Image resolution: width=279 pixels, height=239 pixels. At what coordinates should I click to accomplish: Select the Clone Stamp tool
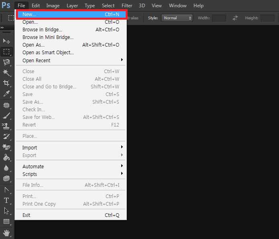pos(6,126)
